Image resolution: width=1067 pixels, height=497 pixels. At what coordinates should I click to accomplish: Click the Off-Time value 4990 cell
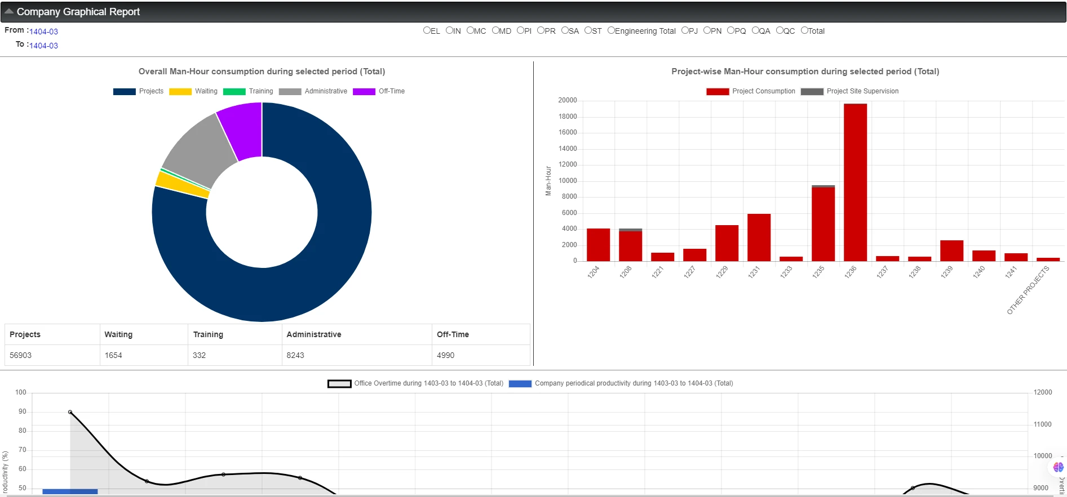click(x=481, y=355)
